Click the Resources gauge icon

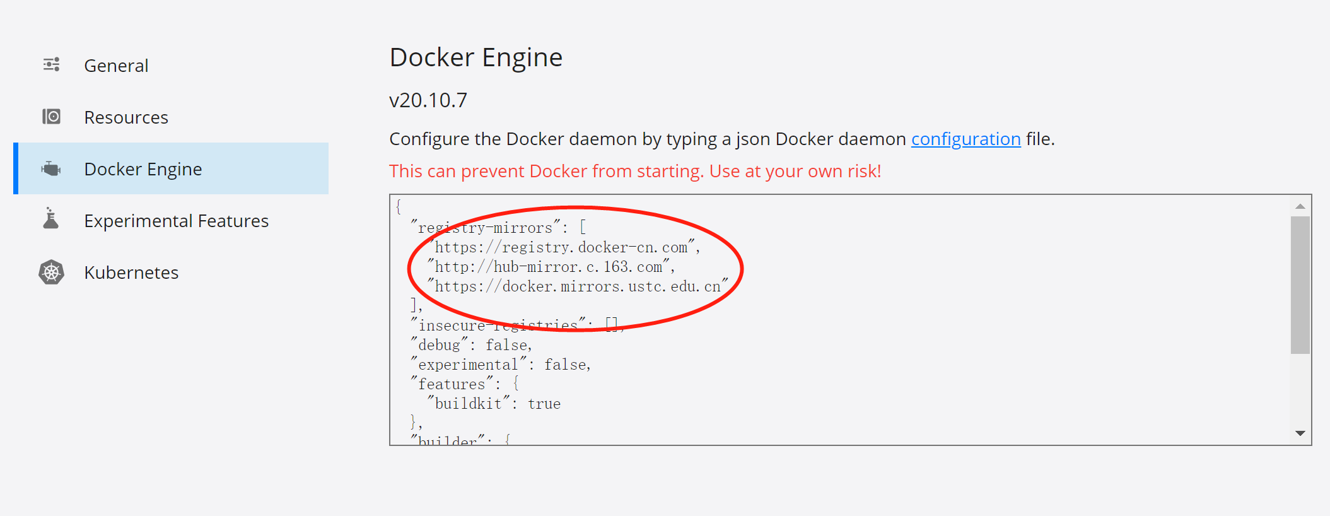(51, 116)
